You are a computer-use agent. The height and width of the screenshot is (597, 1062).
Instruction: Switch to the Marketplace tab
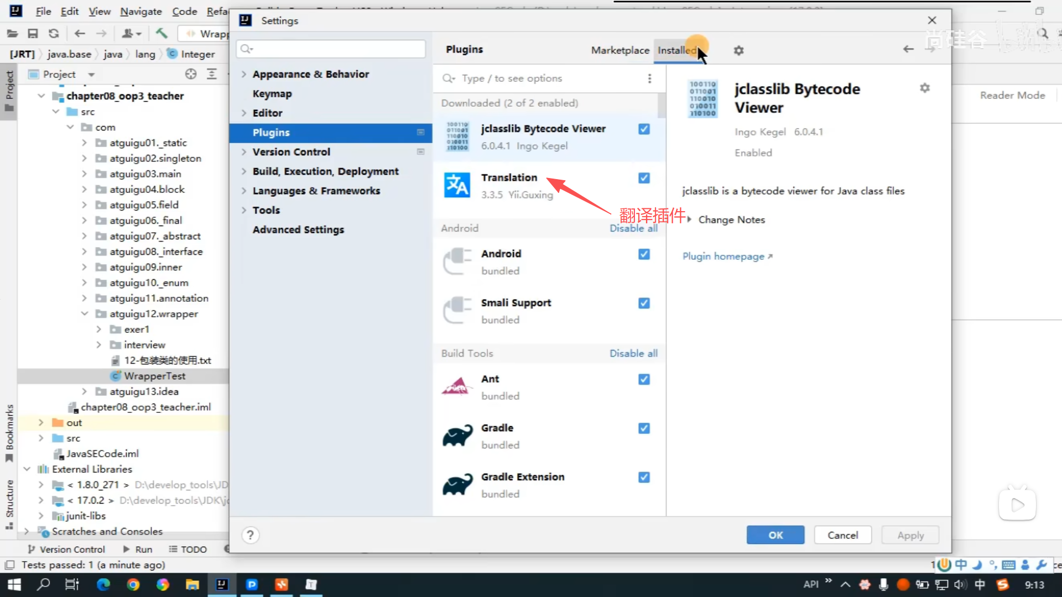[619, 50]
